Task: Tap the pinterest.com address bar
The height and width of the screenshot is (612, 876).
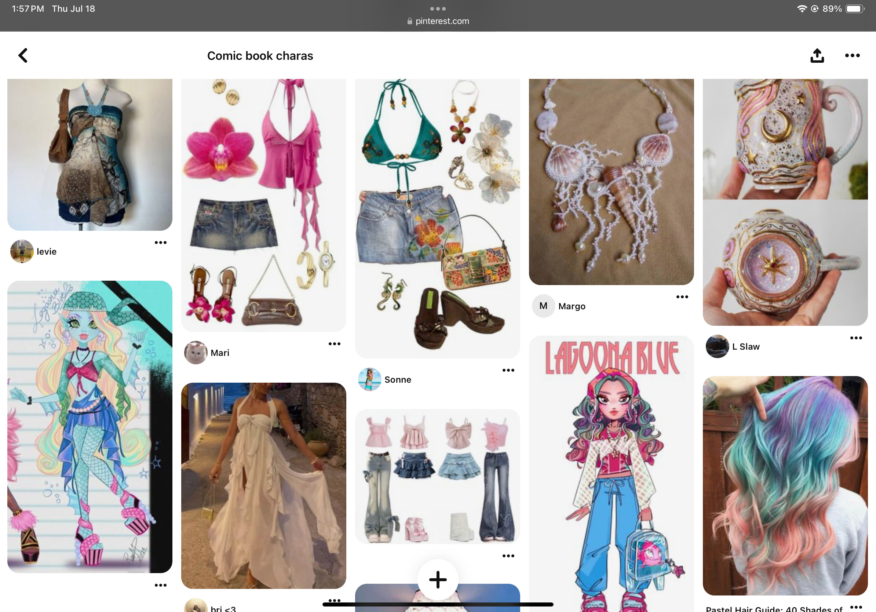Action: click(x=438, y=21)
